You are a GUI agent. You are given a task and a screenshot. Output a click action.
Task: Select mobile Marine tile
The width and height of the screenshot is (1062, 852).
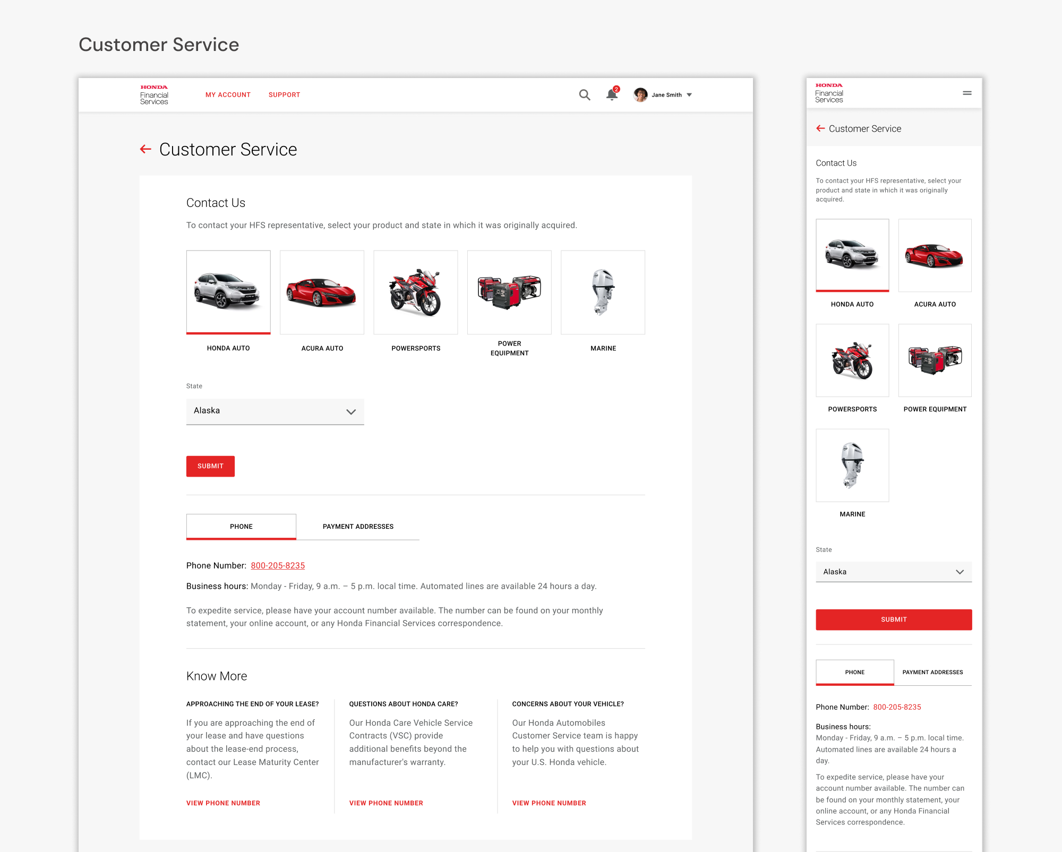click(852, 466)
